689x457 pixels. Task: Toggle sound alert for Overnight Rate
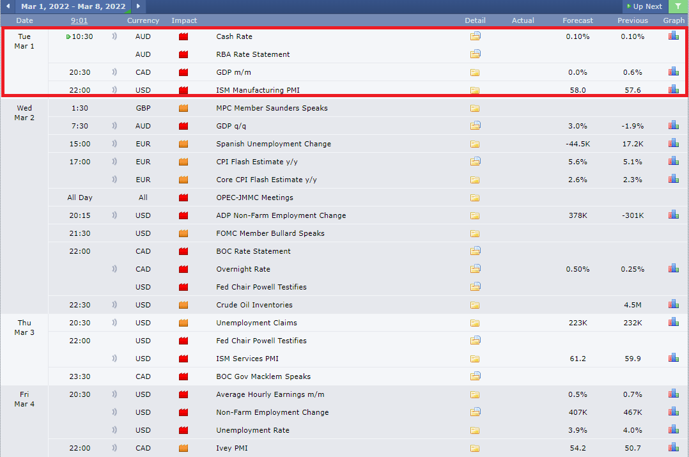(x=114, y=269)
